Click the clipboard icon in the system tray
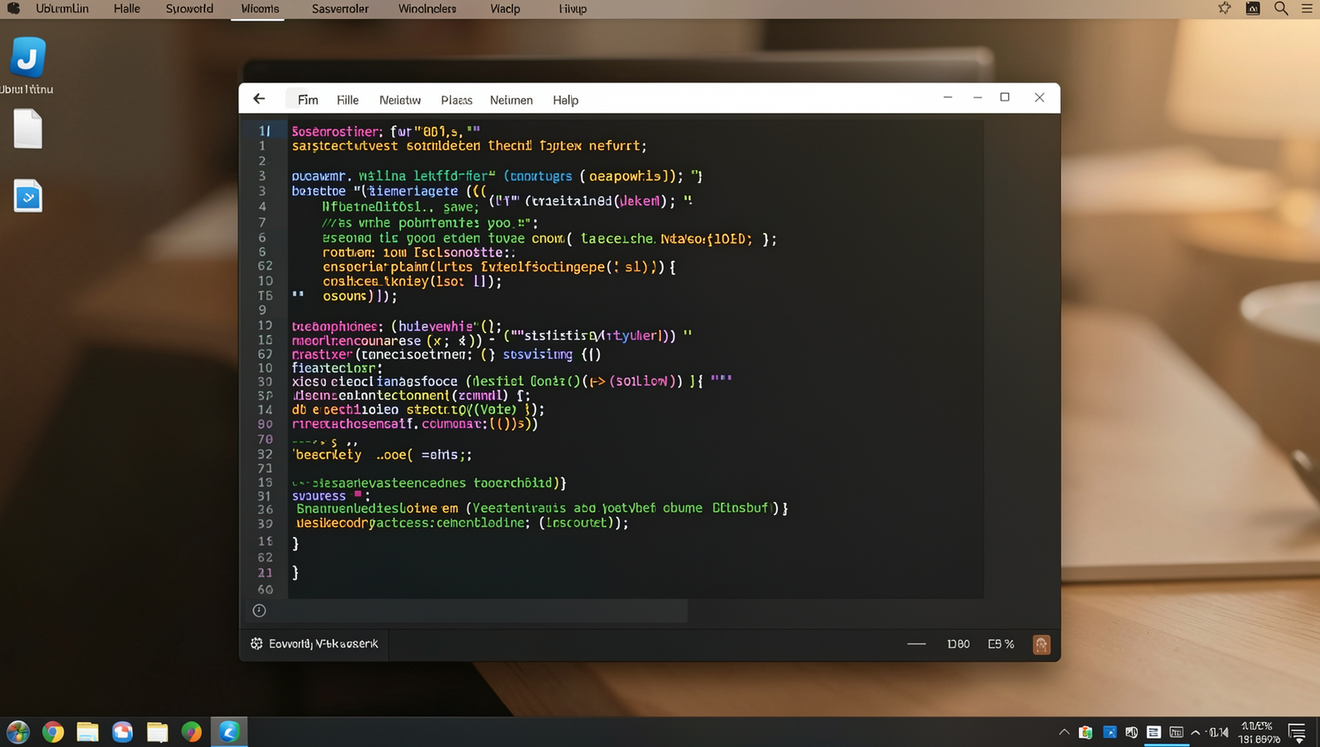This screenshot has height=747, width=1320. [1086, 732]
